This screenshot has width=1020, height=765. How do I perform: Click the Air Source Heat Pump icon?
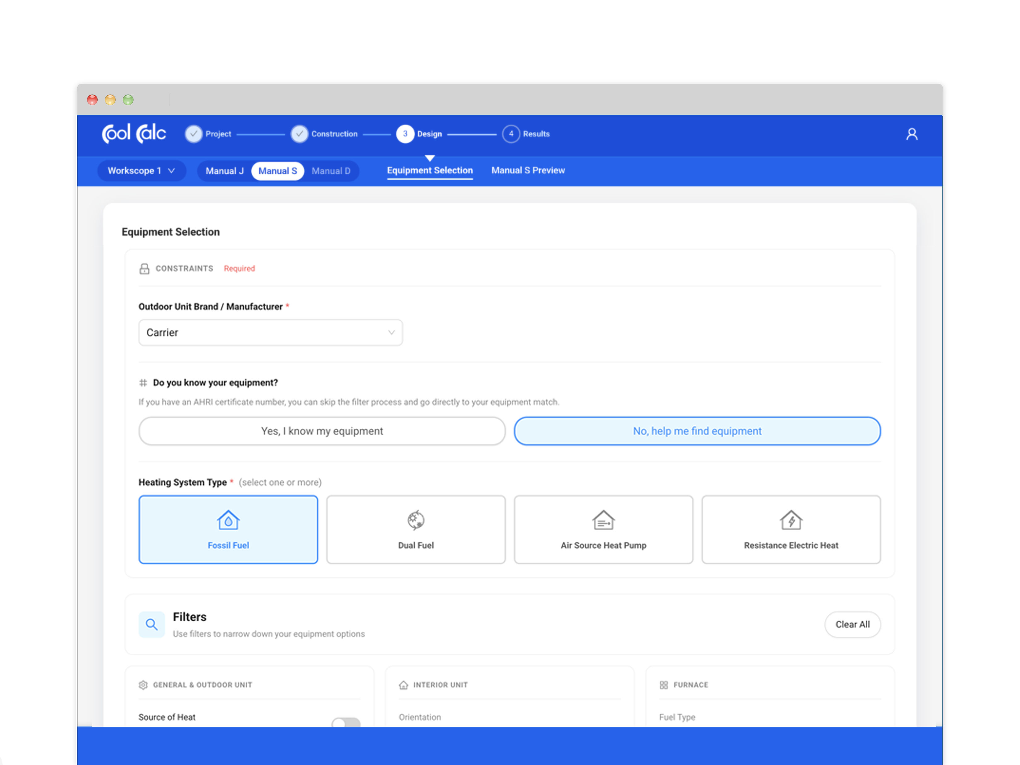(603, 520)
